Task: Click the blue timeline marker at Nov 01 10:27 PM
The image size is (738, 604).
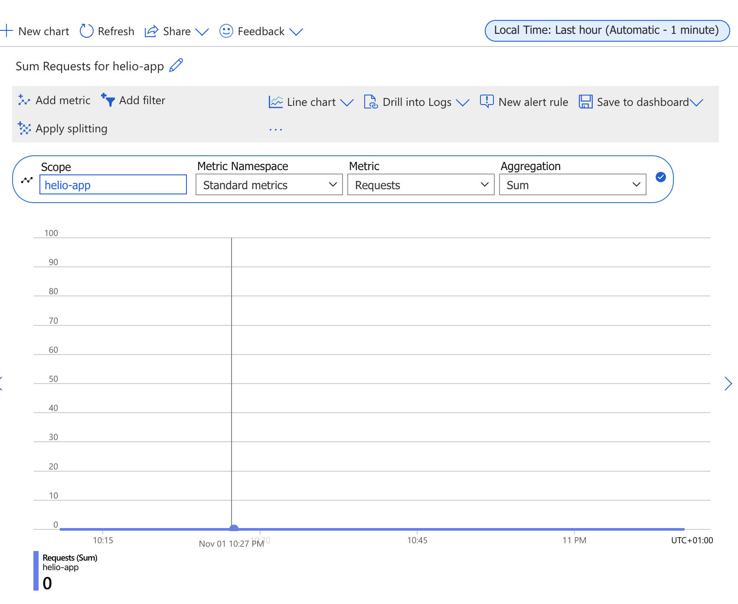Action: 233,527
